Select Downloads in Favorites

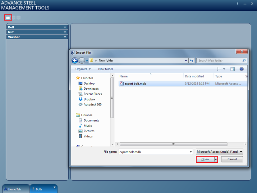[x=91, y=89]
